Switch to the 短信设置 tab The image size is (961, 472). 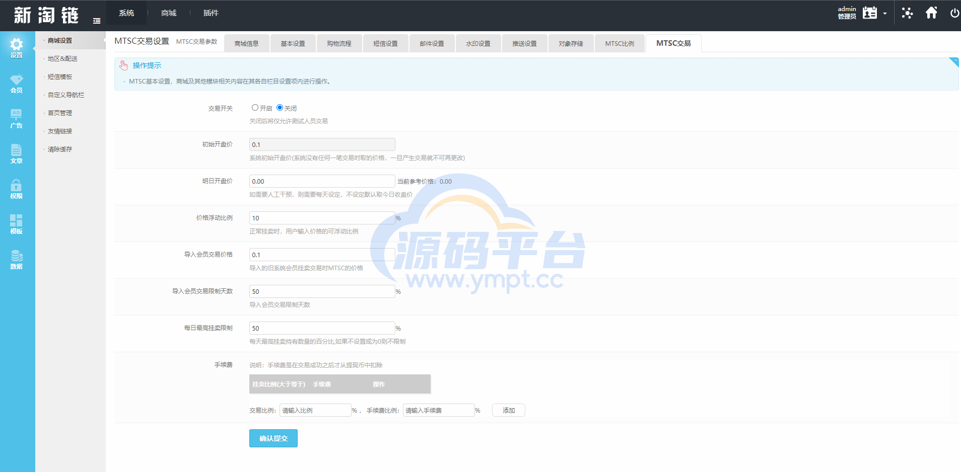coord(385,44)
